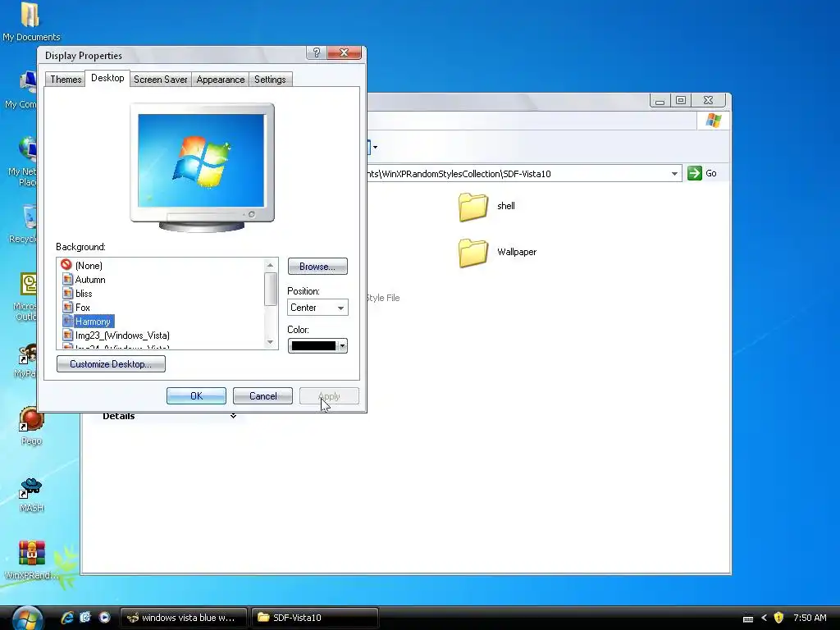The width and height of the screenshot is (840, 630).
Task: Expand the Details panel chevron
Action: [x=233, y=416]
